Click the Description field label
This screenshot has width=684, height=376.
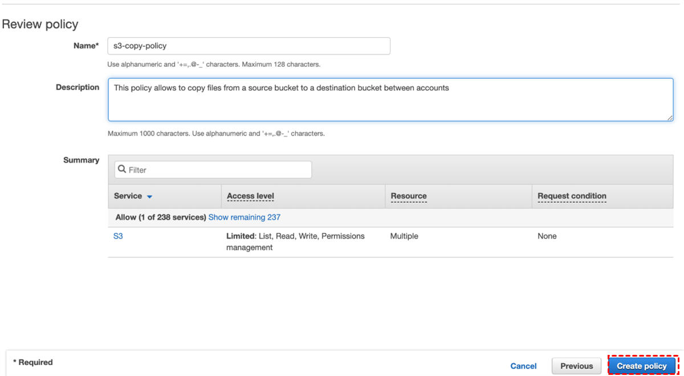tap(78, 87)
